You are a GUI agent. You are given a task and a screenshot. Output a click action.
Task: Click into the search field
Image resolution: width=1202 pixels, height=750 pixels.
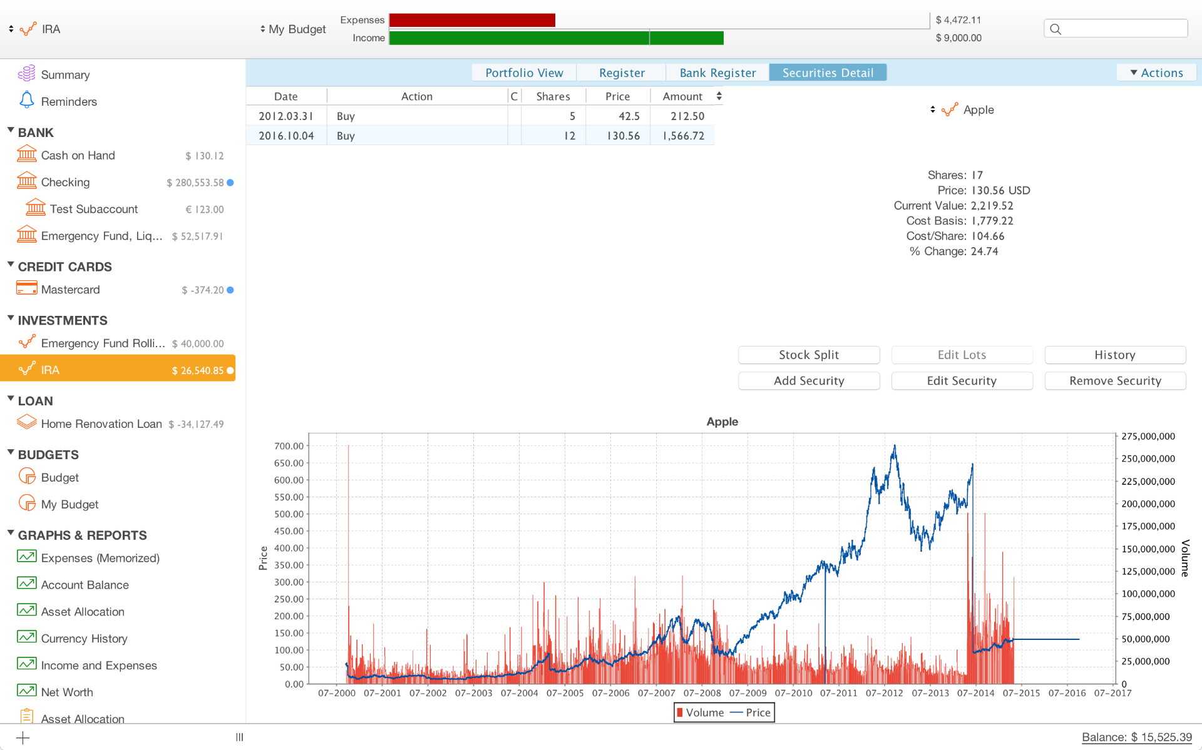click(x=1116, y=29)
